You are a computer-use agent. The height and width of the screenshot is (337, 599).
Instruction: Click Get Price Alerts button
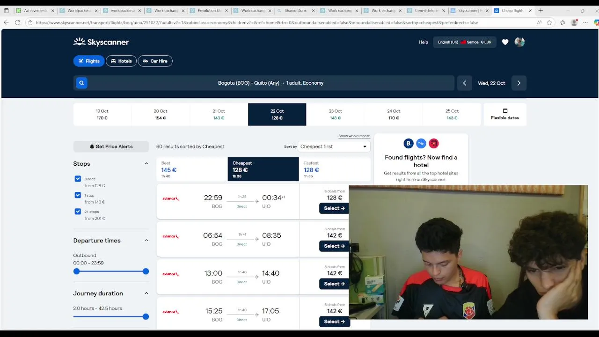(111, 147)
